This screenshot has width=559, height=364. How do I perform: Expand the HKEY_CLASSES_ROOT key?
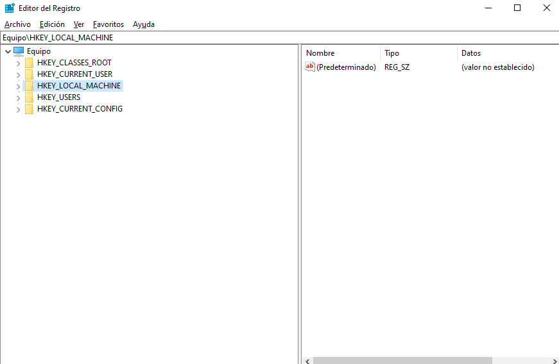click(x=18, y=63)
